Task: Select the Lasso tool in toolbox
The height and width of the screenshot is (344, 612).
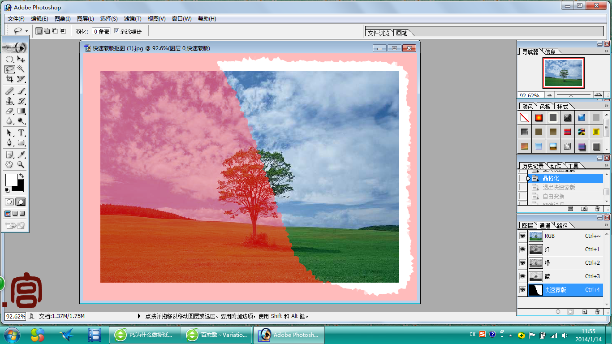Action: point(9,69)
